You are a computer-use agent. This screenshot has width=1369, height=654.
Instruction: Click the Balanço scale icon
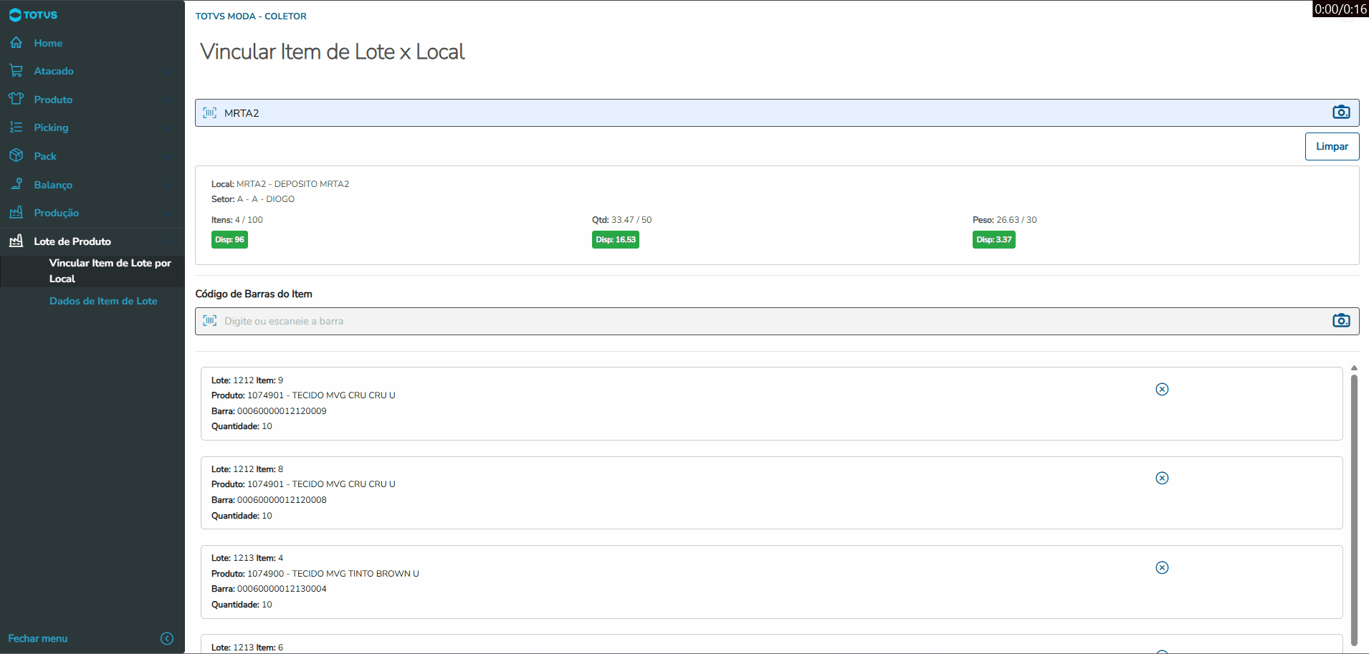tap(16, 184)
